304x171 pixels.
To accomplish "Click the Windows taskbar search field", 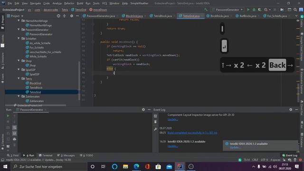I will (48, 167).
